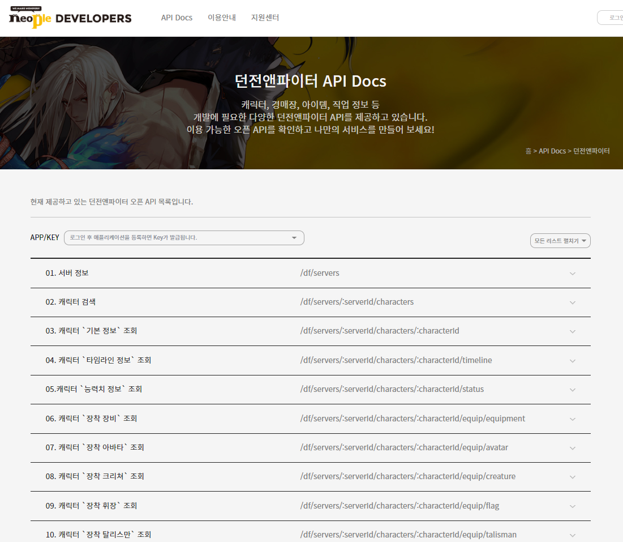Click the 01. 서버 정보 title
623x542 pixels.
click(x=67, y=273)
